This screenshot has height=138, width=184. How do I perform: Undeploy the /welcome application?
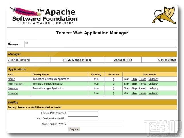coord(153,93)
